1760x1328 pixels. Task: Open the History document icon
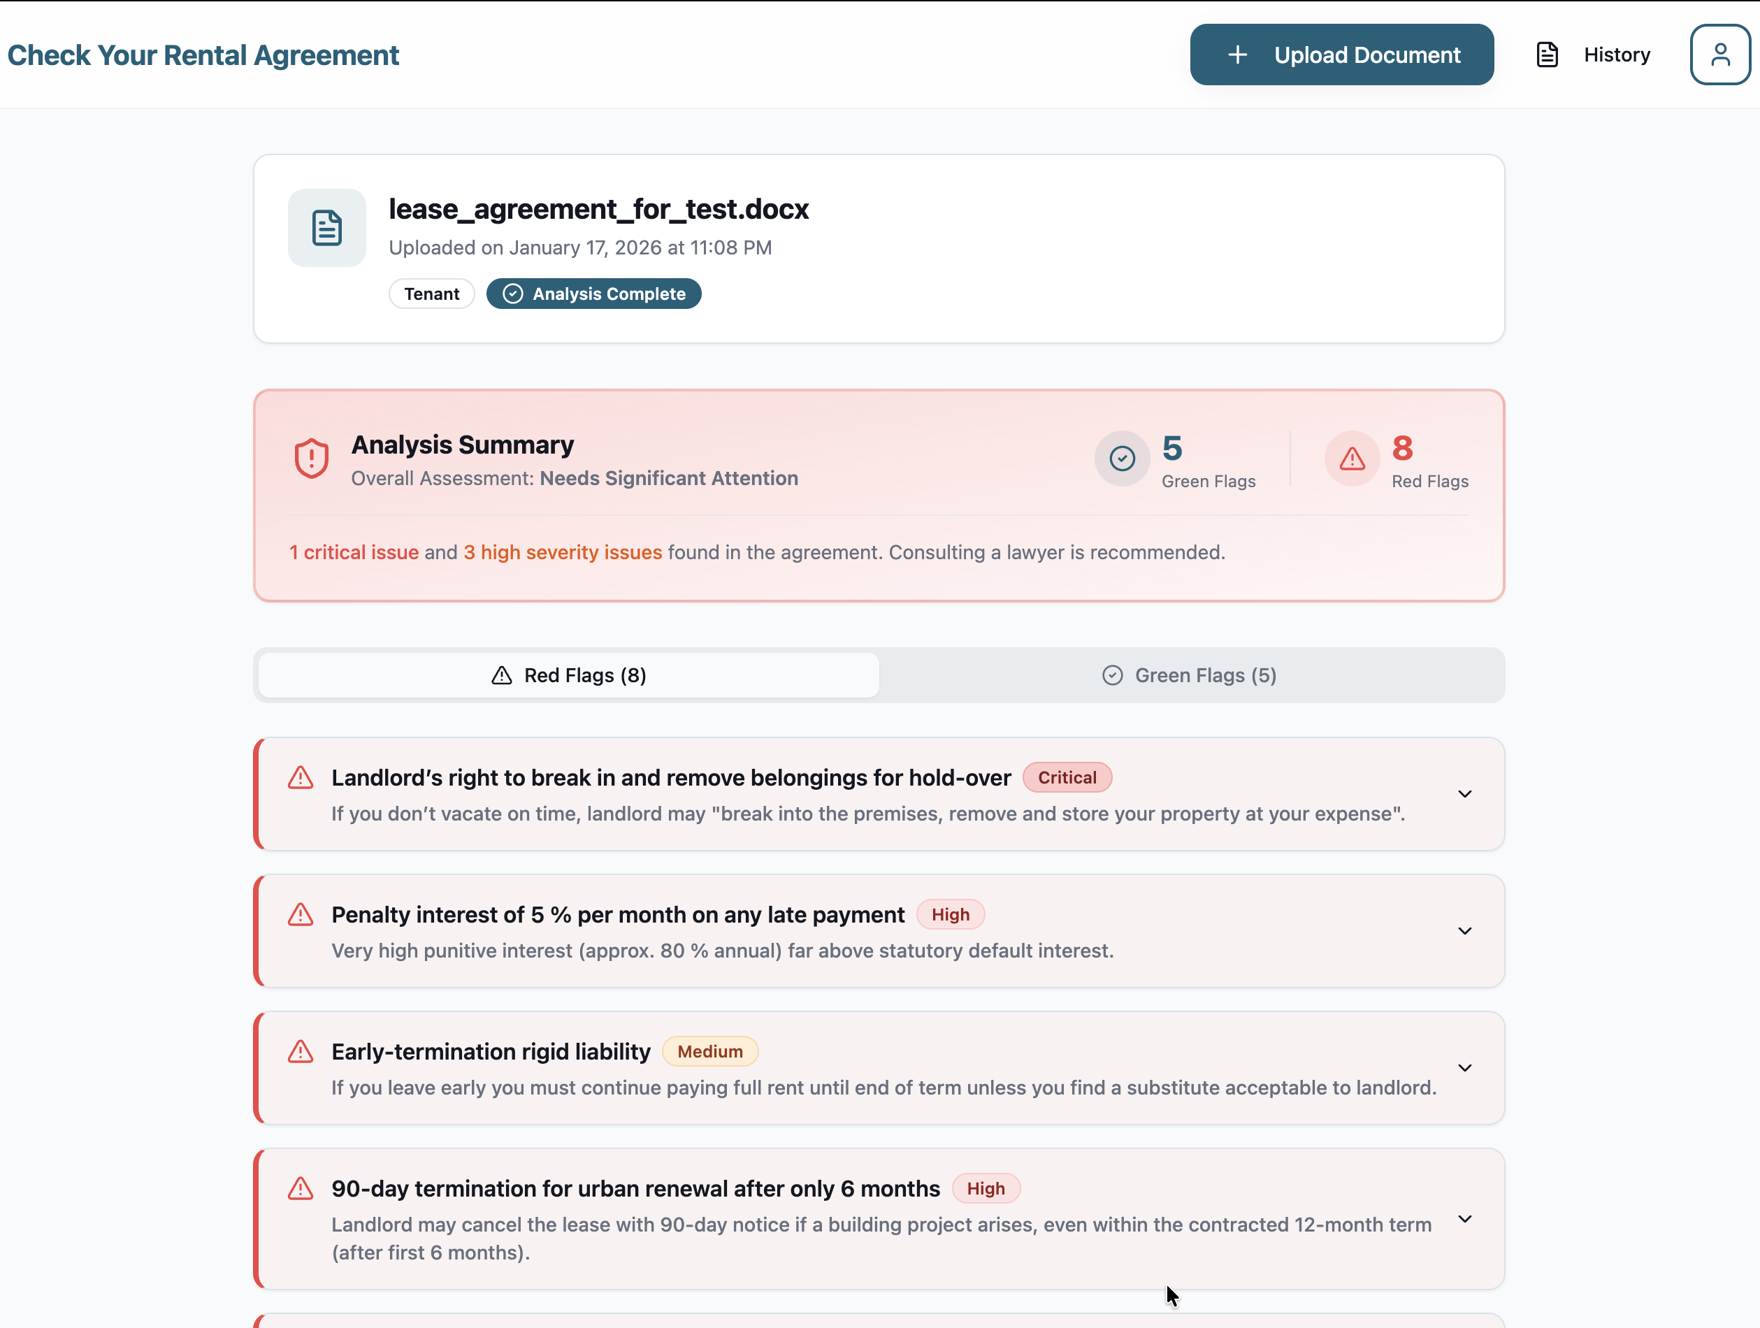point(1547,54)
